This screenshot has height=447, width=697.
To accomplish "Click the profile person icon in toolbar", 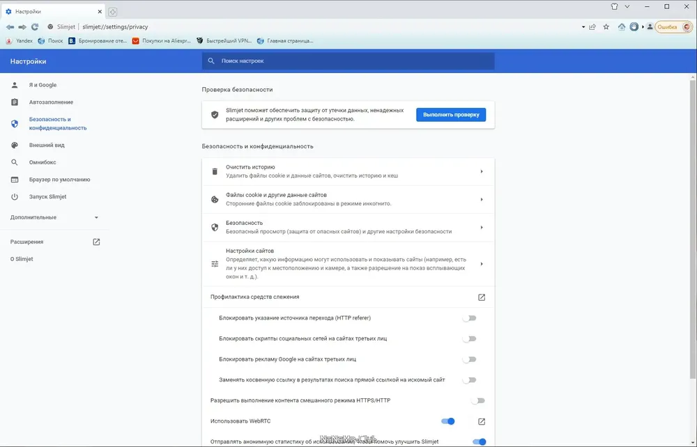I will (x=650, y=27).
